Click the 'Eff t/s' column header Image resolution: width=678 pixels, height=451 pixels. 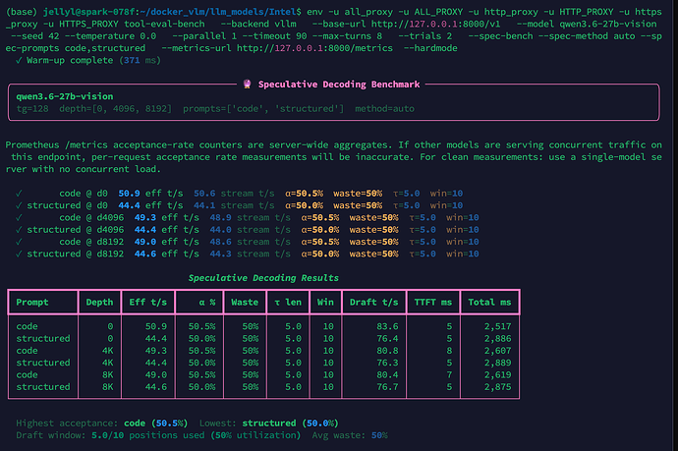pyautogui.click(x=147, y=303)
